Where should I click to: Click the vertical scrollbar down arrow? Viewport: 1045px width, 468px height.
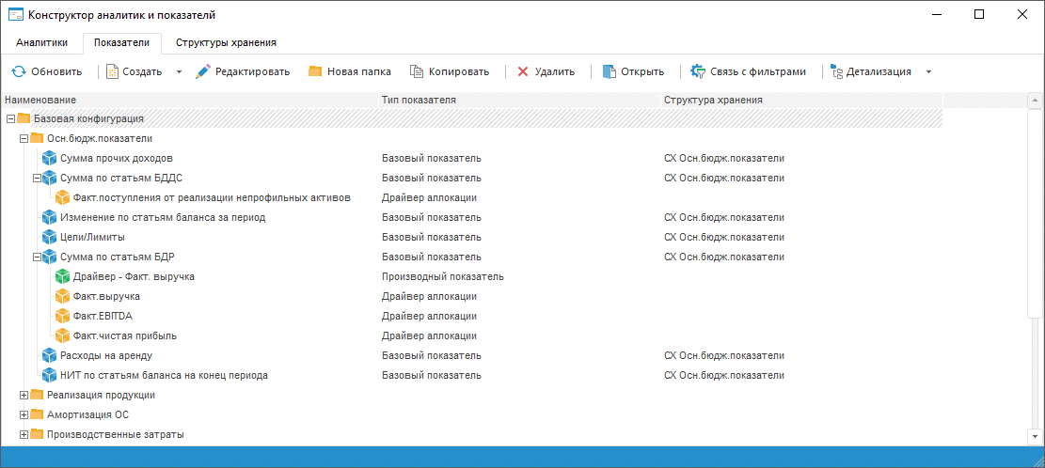pyautogui.click(x=1035, y=437)
